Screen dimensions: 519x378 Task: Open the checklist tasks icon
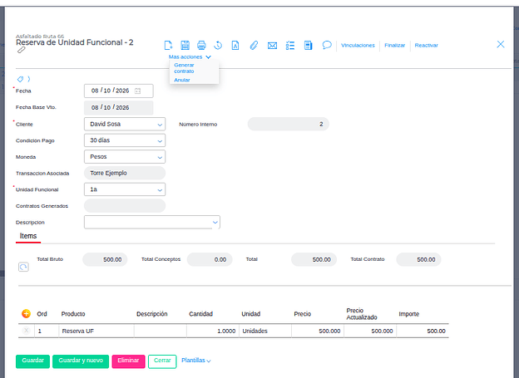point(290,46)
